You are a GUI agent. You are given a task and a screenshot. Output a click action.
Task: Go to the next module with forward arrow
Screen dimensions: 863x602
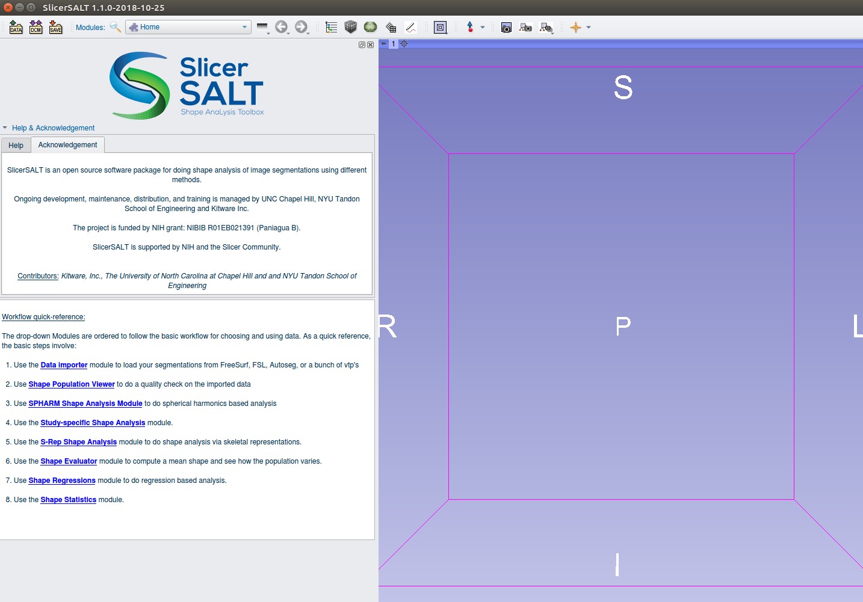click(x=302, y=27)
